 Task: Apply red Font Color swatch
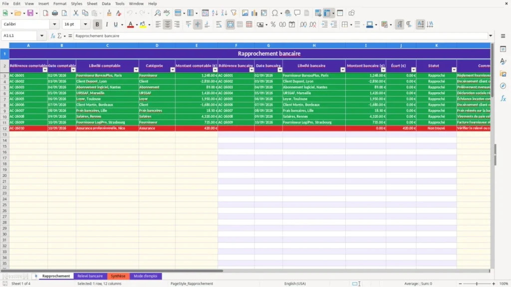[x=130, y=24]
